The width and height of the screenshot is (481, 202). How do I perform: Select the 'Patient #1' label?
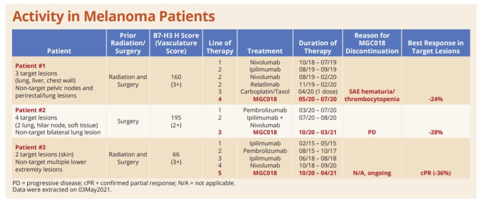pyautogui.click(x=30, y=66)
